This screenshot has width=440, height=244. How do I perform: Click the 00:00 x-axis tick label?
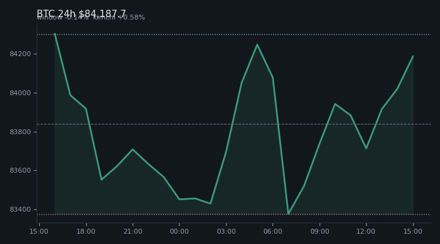point(179,231)
